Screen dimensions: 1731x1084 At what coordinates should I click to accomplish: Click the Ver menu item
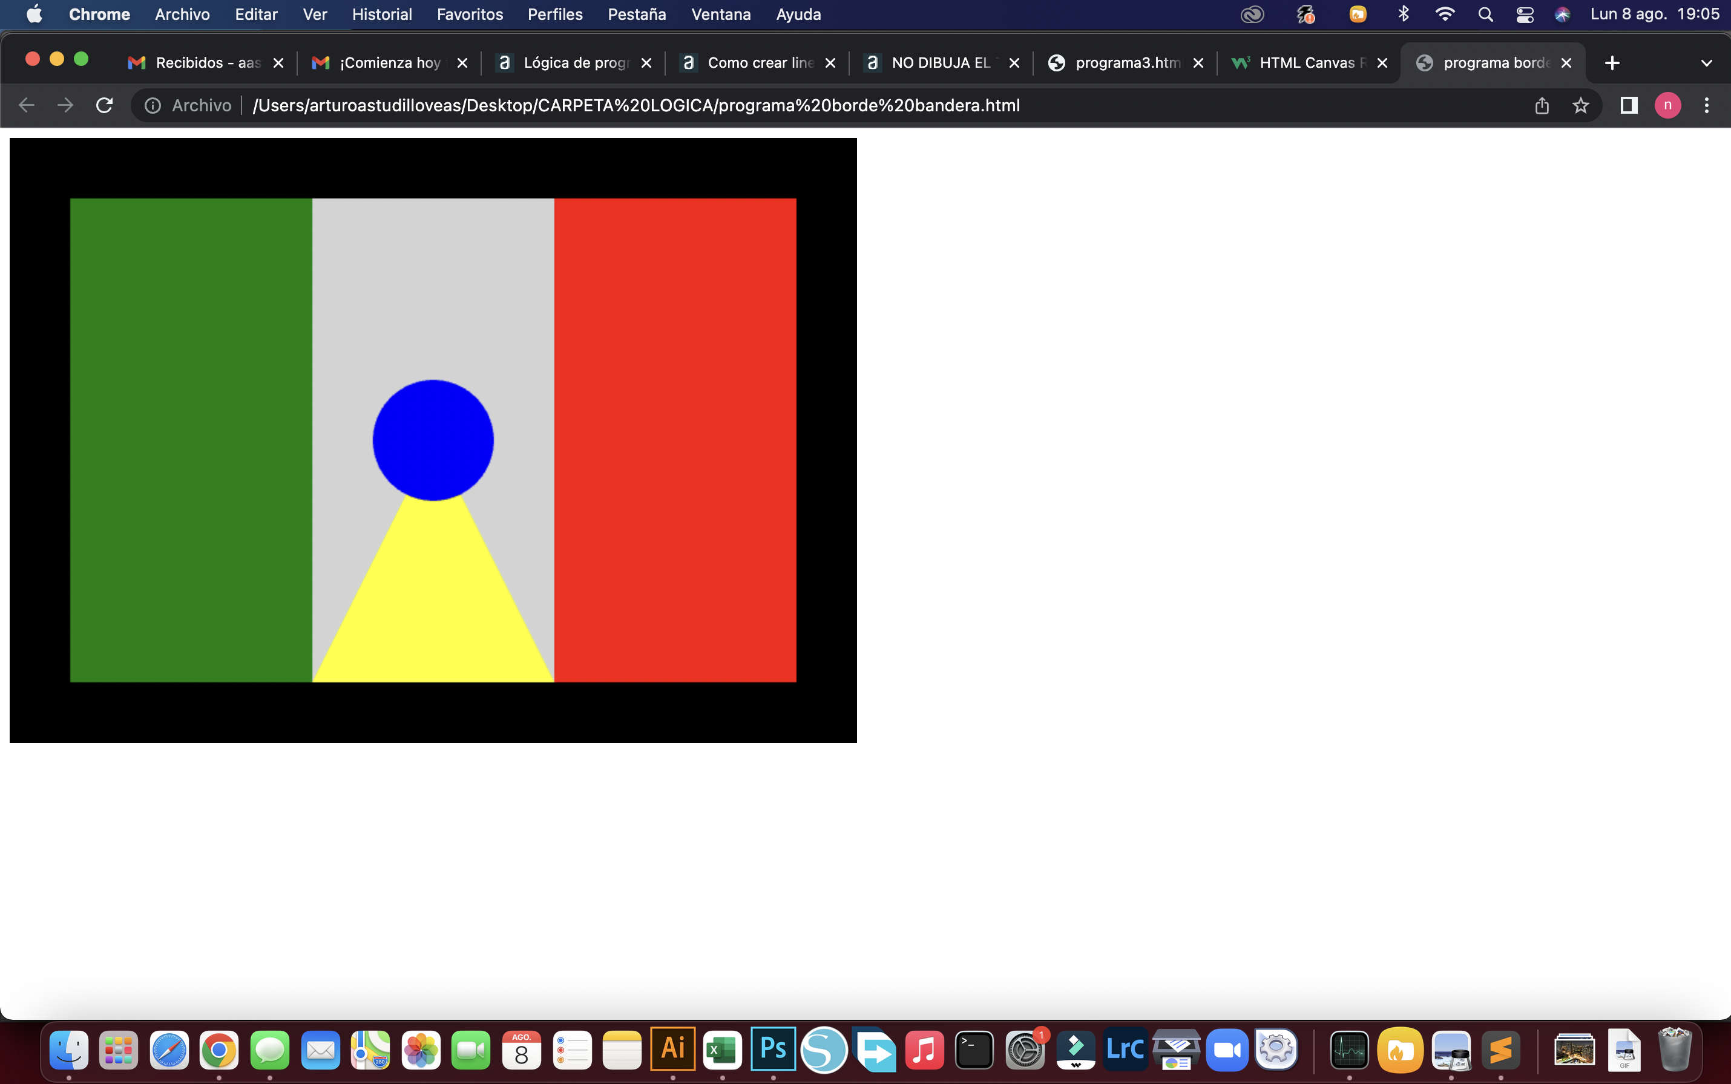click(x=312, y=14)
